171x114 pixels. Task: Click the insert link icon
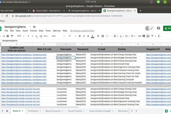click(x=139, y=36)
